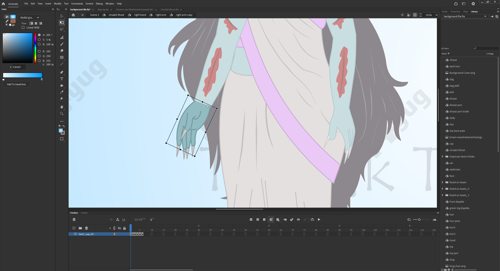Screen dimensions: 500x271
Task: Select the Eyedropper tool
Action: pos(62,92)
